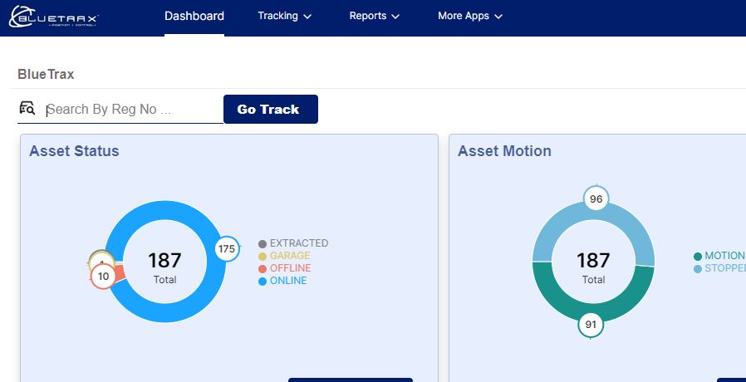Switch to the Dashboard tab
This screenshot has width=746, height=382.
pyautogui.click(x=194, y=16)
